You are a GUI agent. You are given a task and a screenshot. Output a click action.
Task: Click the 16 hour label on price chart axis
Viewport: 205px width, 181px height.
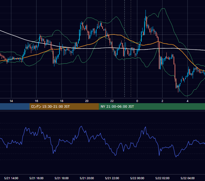(36, 101)
